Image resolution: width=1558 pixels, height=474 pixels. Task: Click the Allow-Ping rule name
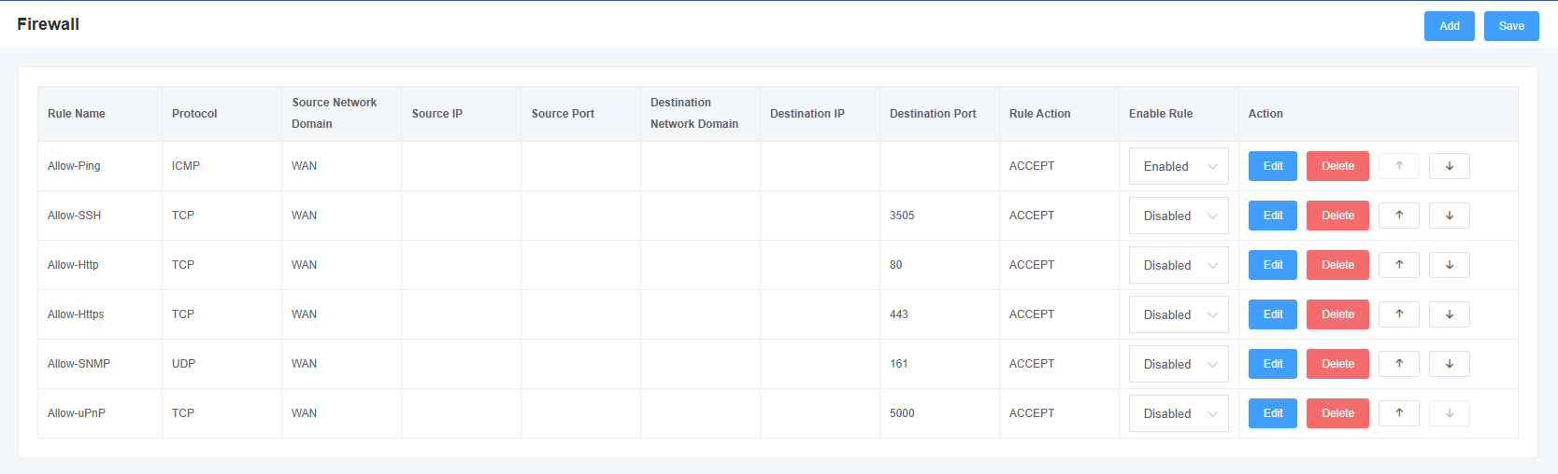[74, 166]
